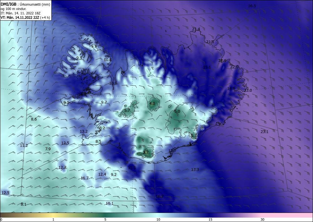
Task: Click the 8.1 value on the map
Action: [23, 204]
